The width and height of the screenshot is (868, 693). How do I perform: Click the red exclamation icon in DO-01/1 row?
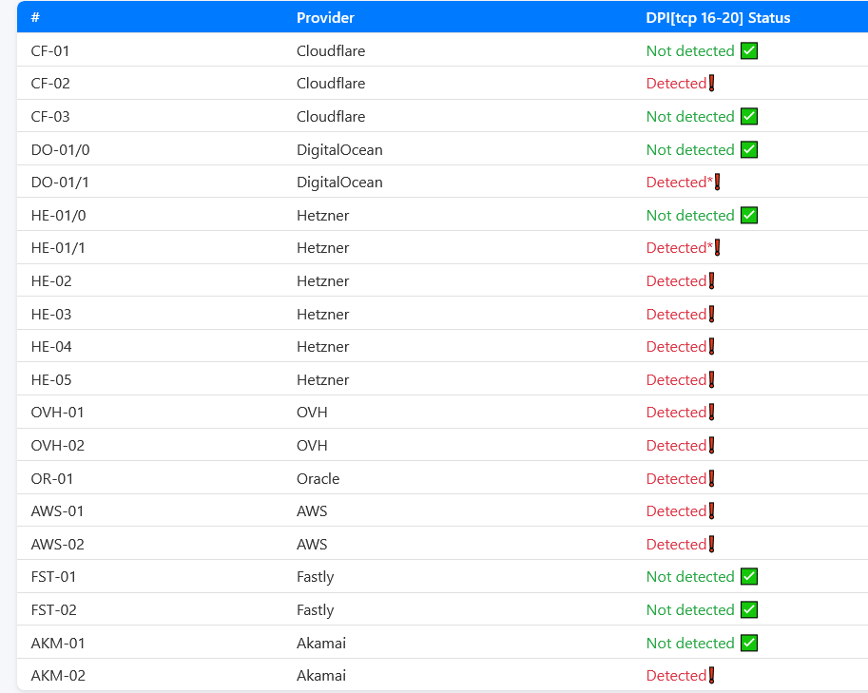click(718, 183)
